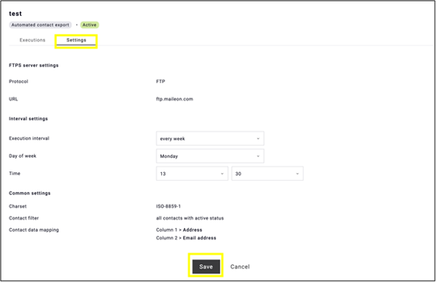Click the 'test' page title
437x283 pixels.
(15, 14)
